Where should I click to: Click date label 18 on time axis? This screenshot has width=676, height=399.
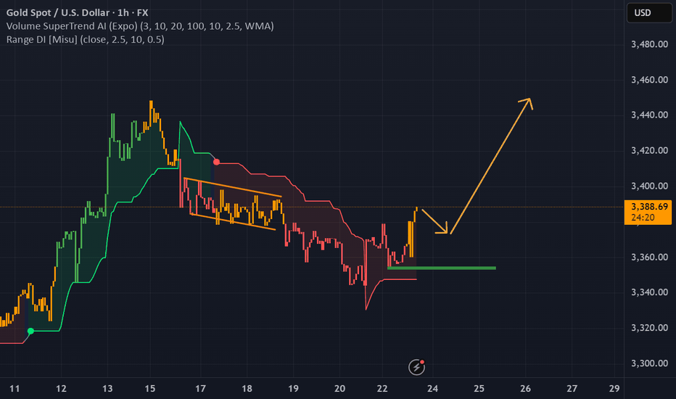tap(247, 389)
